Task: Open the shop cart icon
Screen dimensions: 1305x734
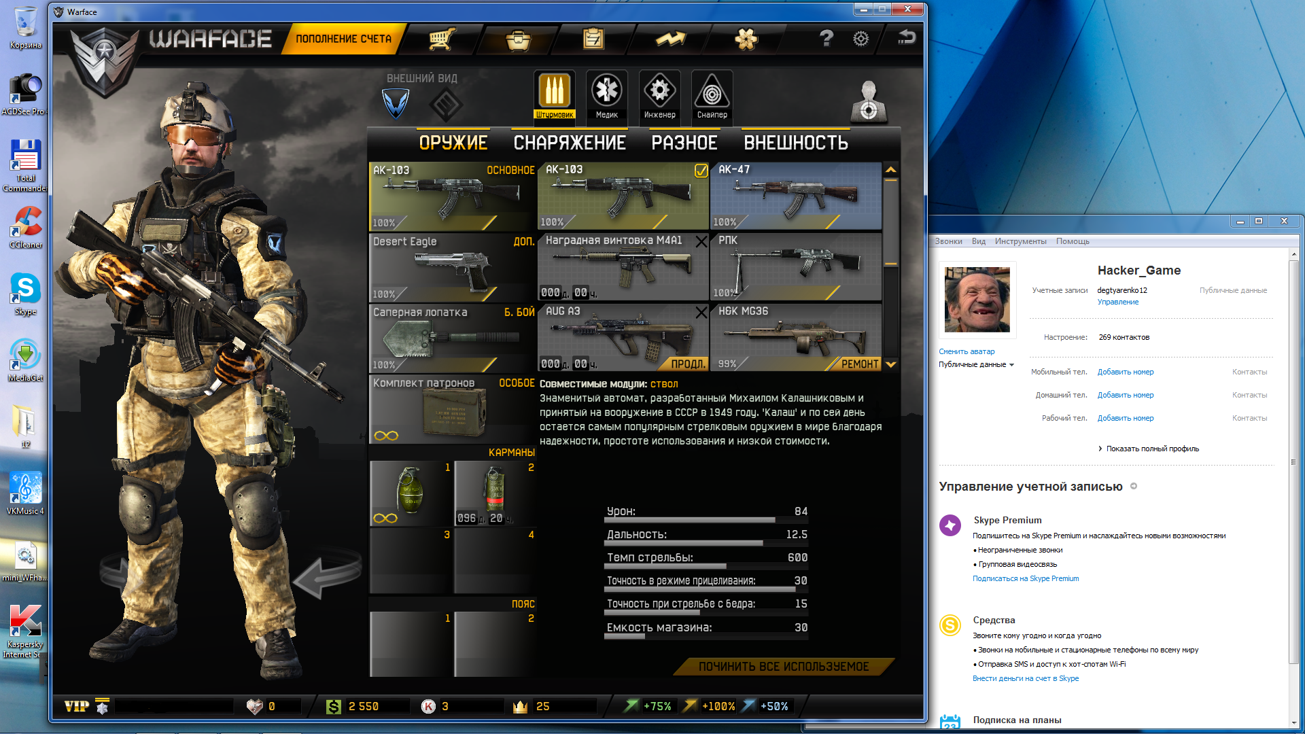Action: pos(442,39)
